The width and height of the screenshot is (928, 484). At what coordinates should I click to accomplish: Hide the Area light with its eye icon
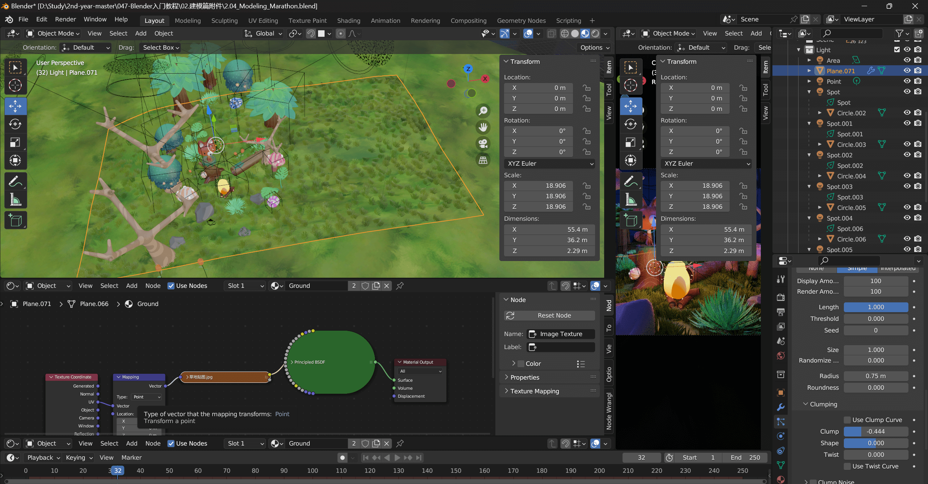[x=907, y=60]
